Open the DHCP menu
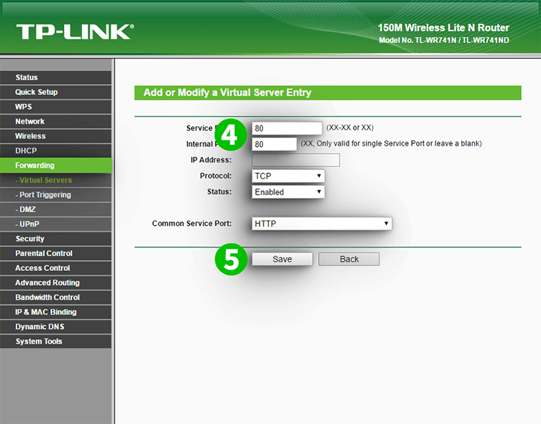Screen dimensions: 541x424 pos(56,151)
